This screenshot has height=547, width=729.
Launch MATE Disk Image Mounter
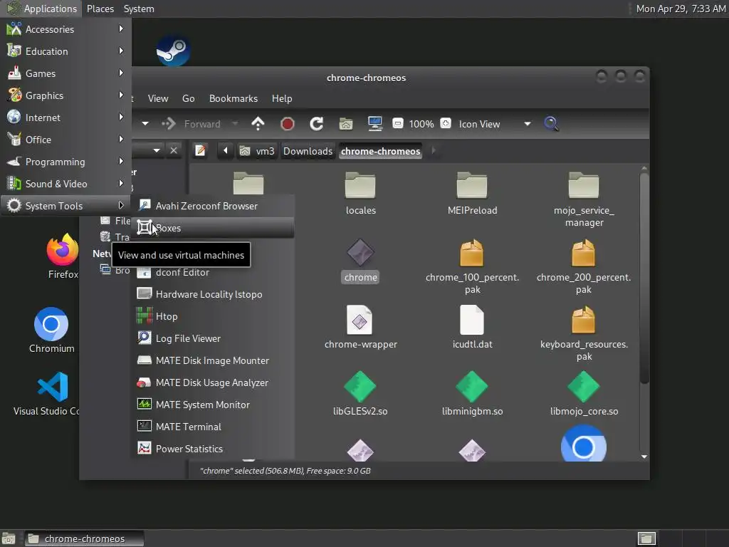coord(214,360)
